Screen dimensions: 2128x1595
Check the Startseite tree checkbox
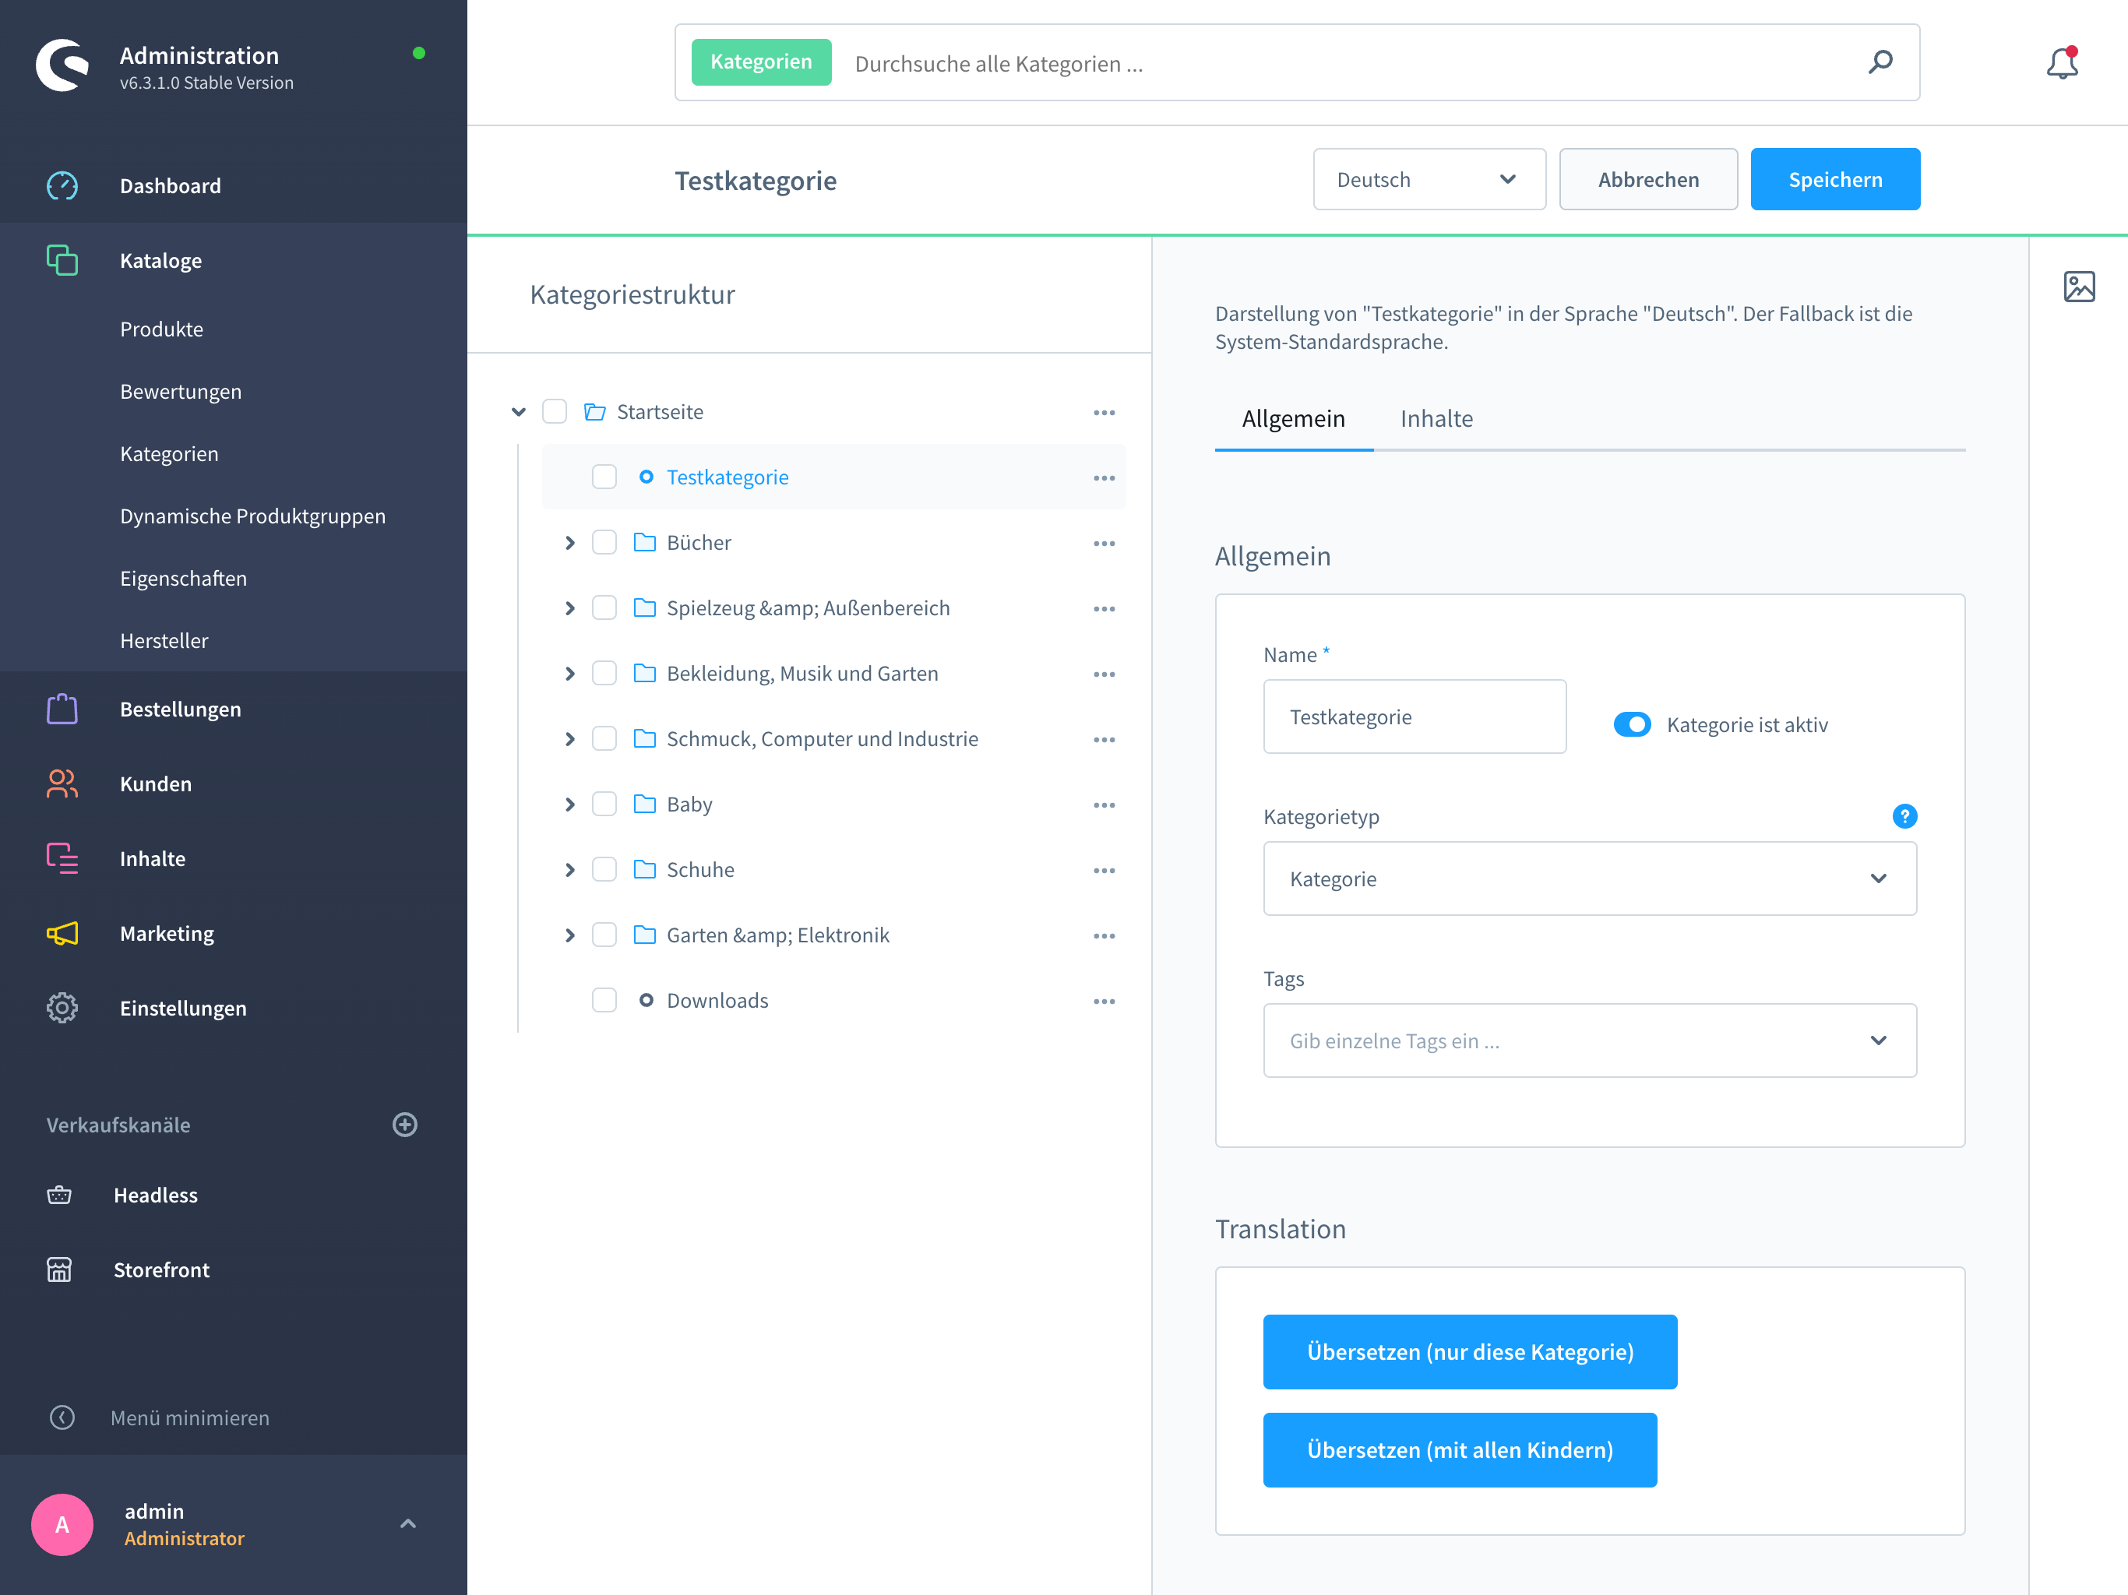click(556, 410)
